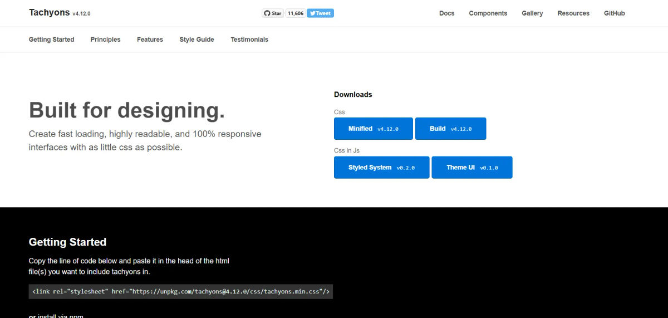Image resolution: width=668 pixels, height=318 pixels.
Task: Click the Built for designing heading
Action: pos(127,110)
